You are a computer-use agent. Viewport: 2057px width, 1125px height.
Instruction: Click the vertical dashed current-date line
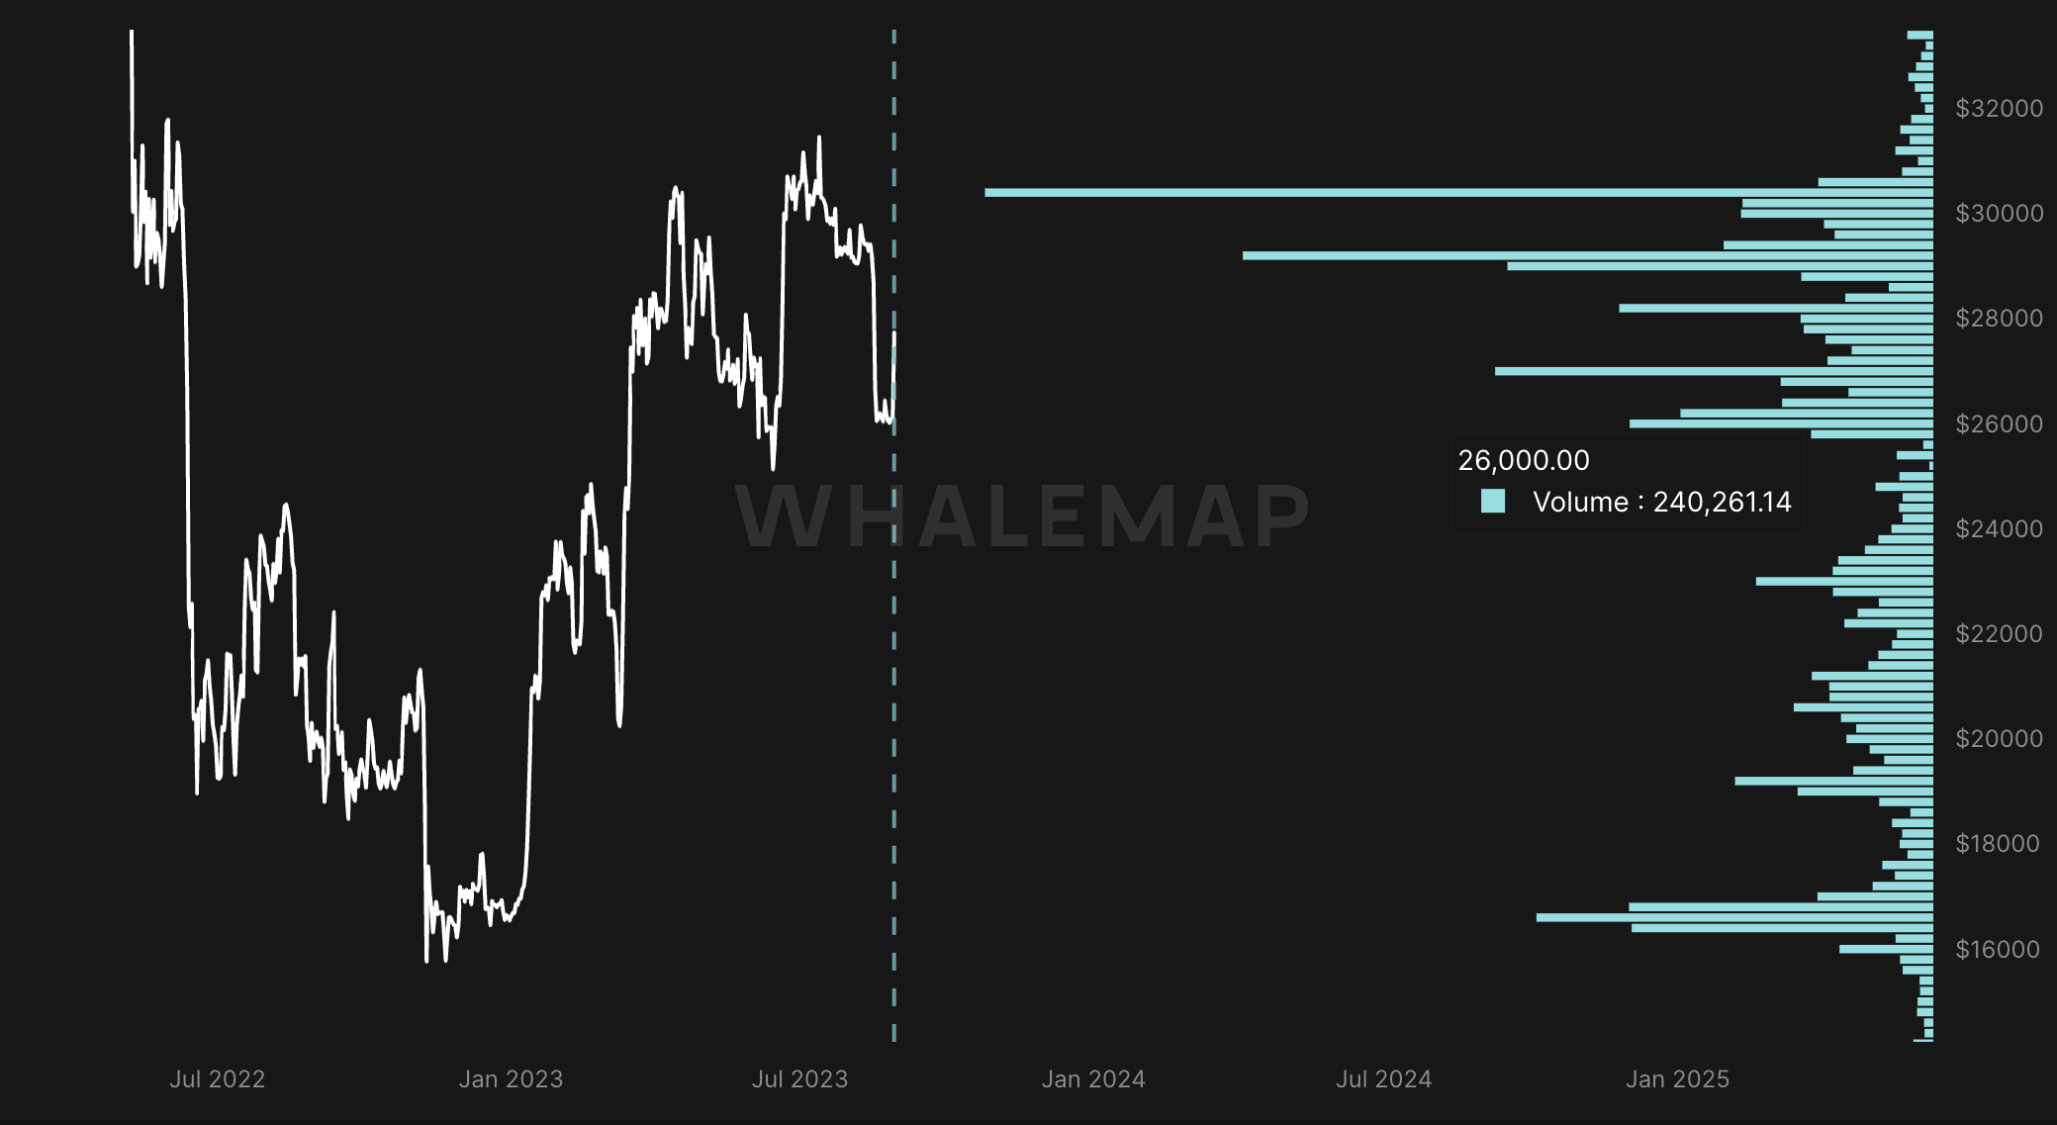(893, 693)
